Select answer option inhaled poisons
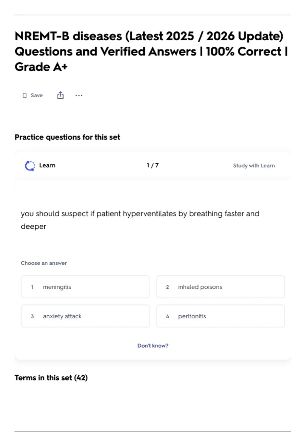 click(x=221, y=287)
